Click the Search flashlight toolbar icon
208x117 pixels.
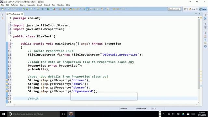(78, 9)
